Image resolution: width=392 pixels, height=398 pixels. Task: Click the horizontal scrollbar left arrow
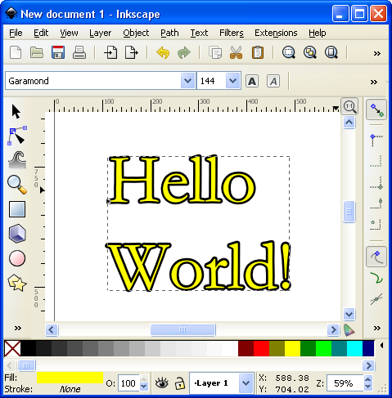pos(52,330)
